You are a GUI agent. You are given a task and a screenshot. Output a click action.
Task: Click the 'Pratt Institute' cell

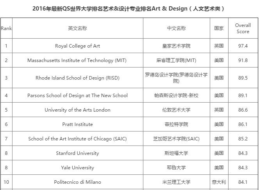(77, 124)
